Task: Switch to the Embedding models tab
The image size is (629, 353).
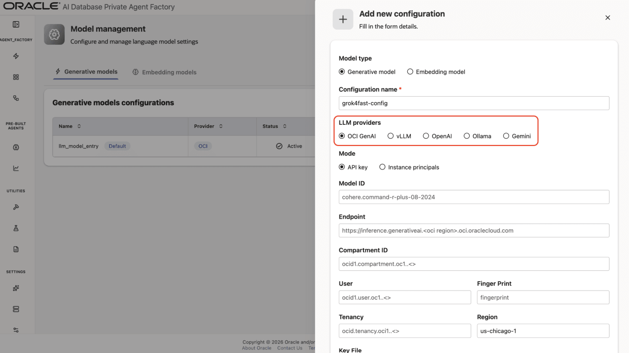Action: pyautogui.click(x=164, y=72)
